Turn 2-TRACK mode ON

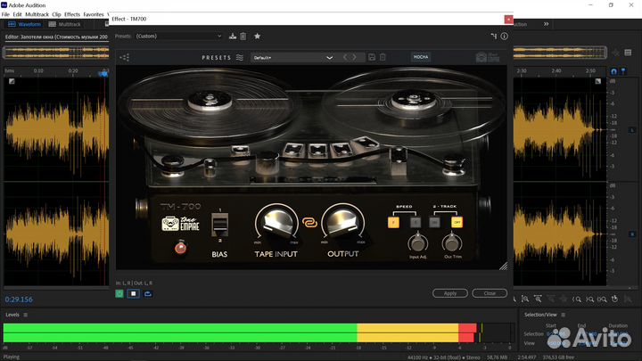434,222
